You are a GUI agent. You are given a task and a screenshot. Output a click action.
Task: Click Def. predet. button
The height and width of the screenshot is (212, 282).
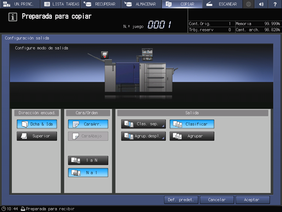[181, 200]
